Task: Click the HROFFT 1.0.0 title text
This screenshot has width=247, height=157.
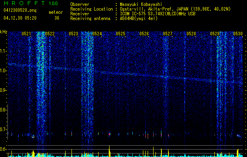Action: point(31,3)
